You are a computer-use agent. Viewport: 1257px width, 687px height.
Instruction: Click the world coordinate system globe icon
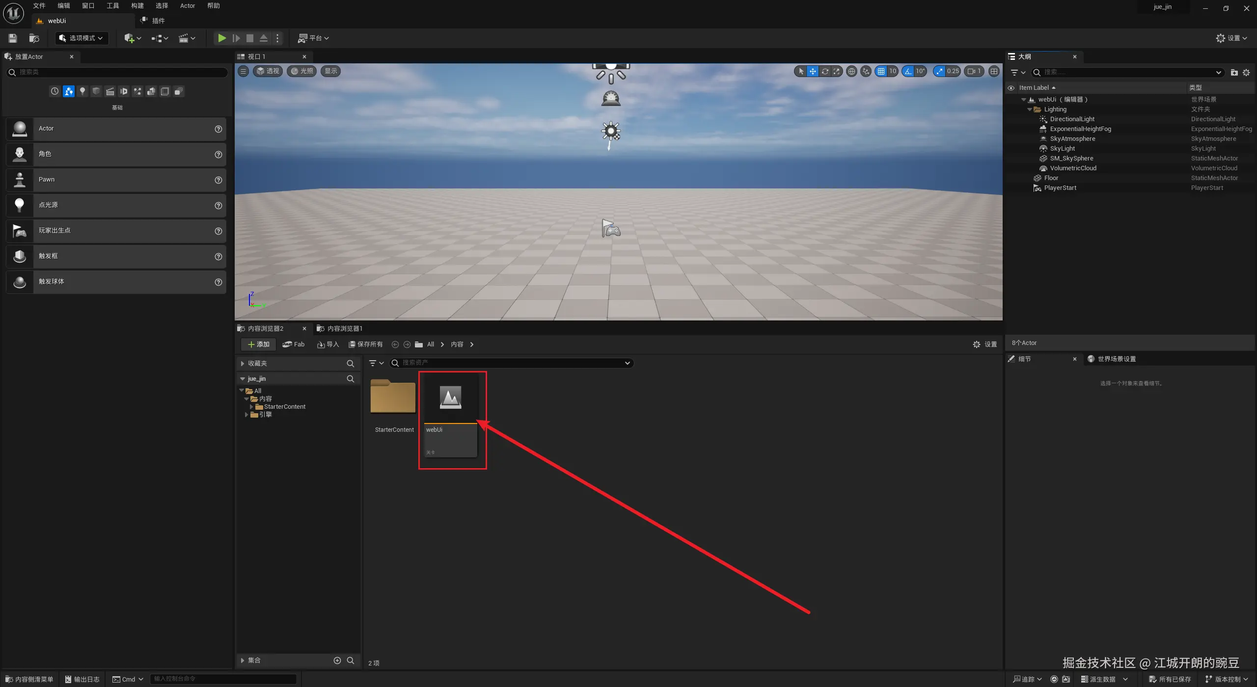(852, 71)
